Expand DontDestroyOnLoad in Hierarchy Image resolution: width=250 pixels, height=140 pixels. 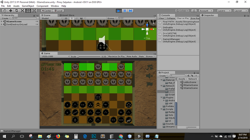click(2, 24)
